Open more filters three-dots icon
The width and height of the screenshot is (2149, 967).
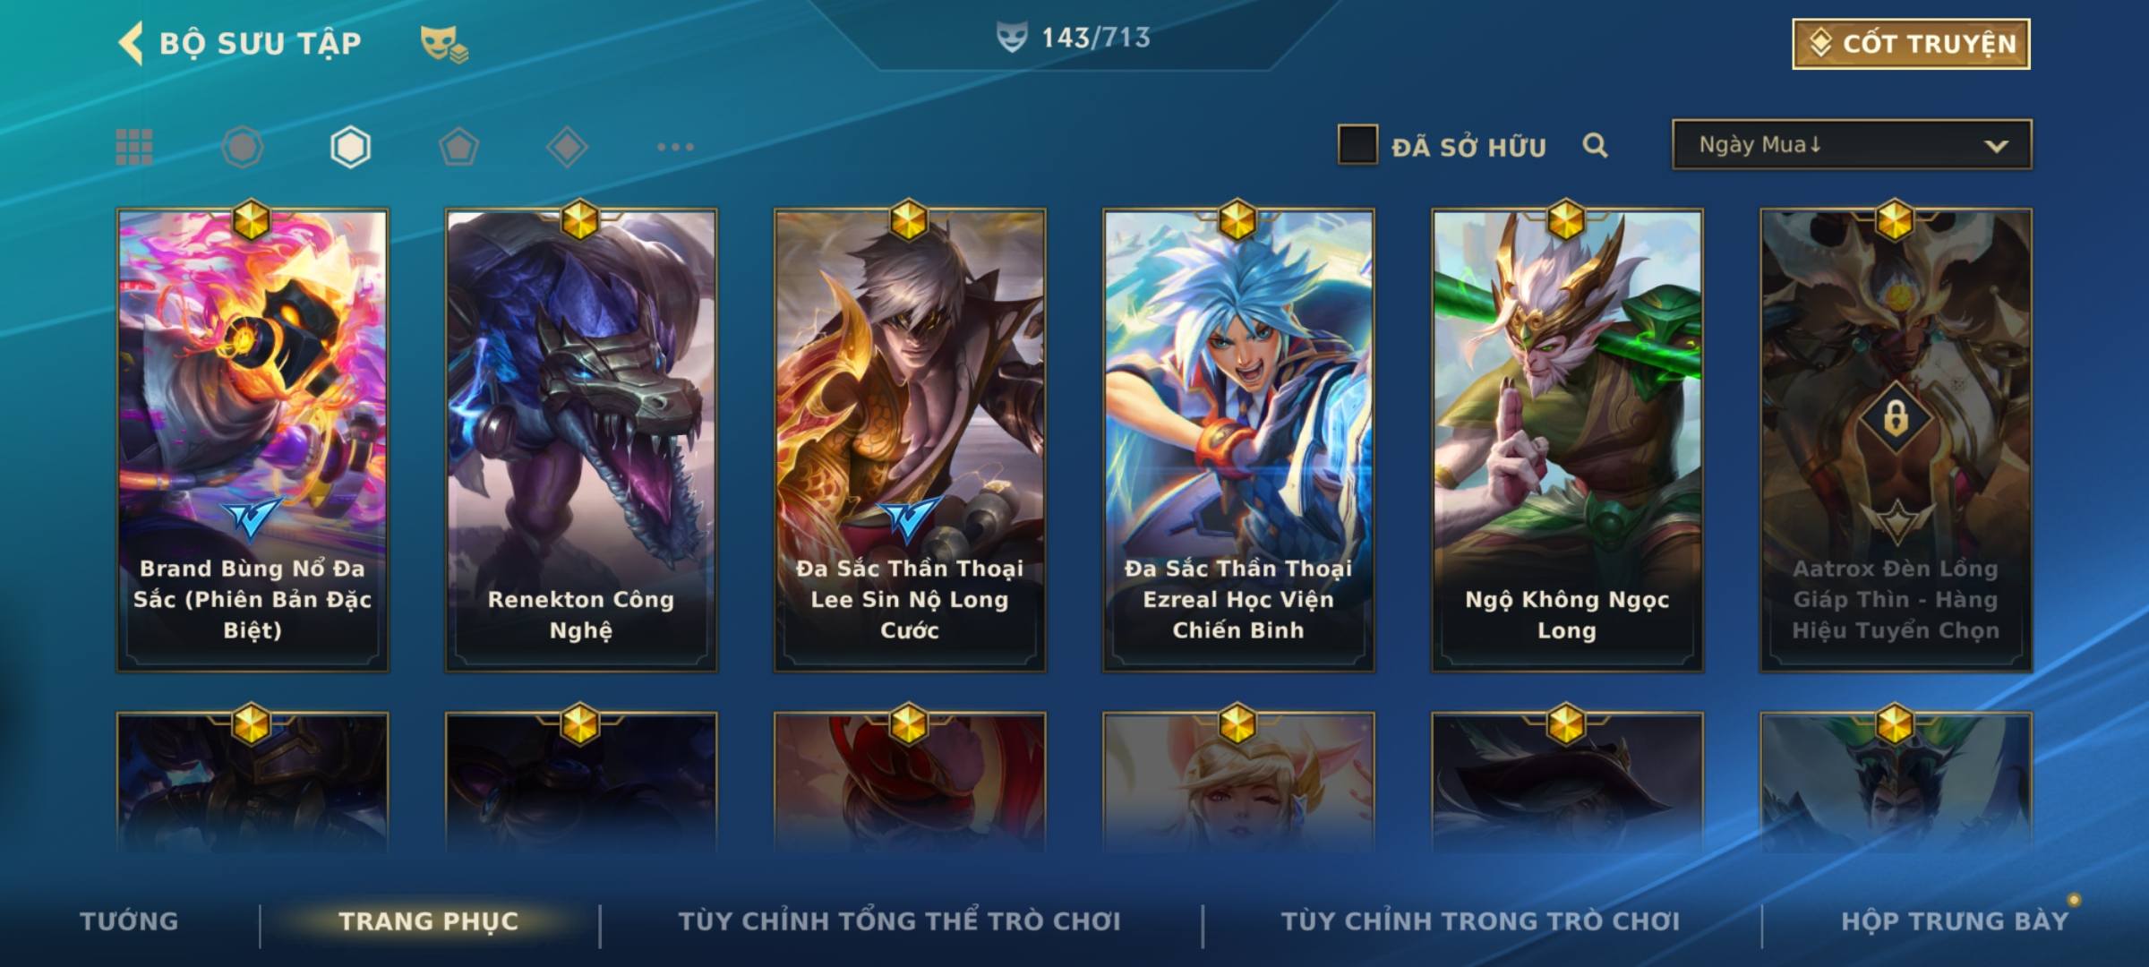[x=675, y=147]
